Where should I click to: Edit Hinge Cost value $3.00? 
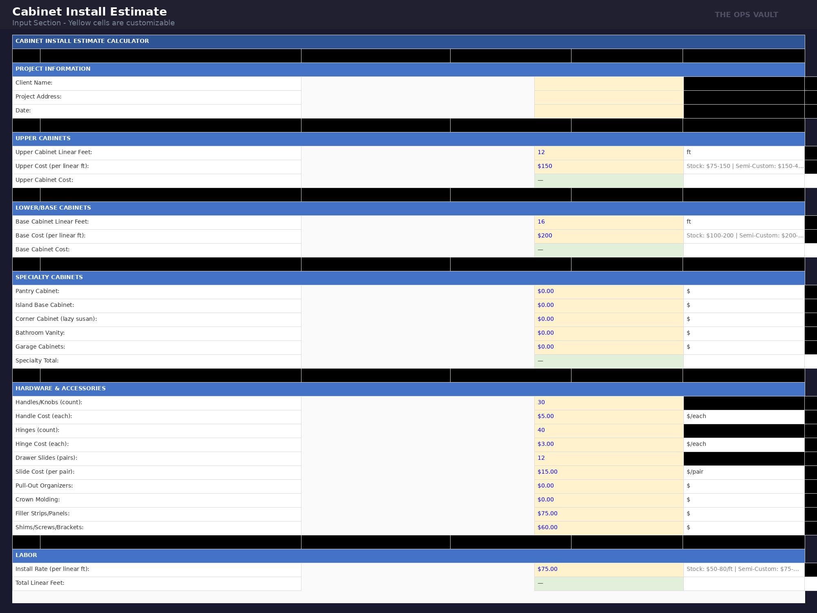[x=609, y=445]
